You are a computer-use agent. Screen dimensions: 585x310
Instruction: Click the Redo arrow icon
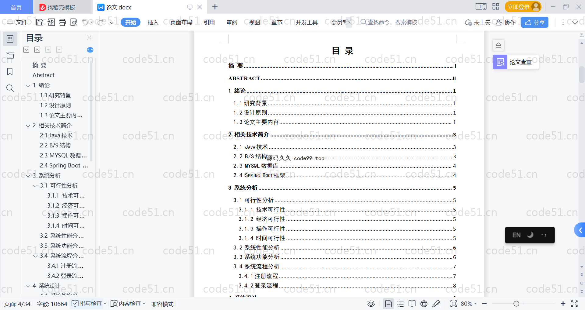(x=101, y=22)
